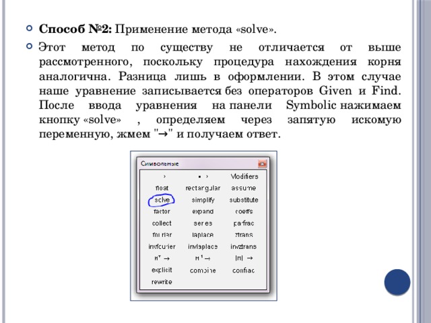Click the invfourier keyword
The height and width of the screenshot is (323, 431).
click(x=162, y=247)
